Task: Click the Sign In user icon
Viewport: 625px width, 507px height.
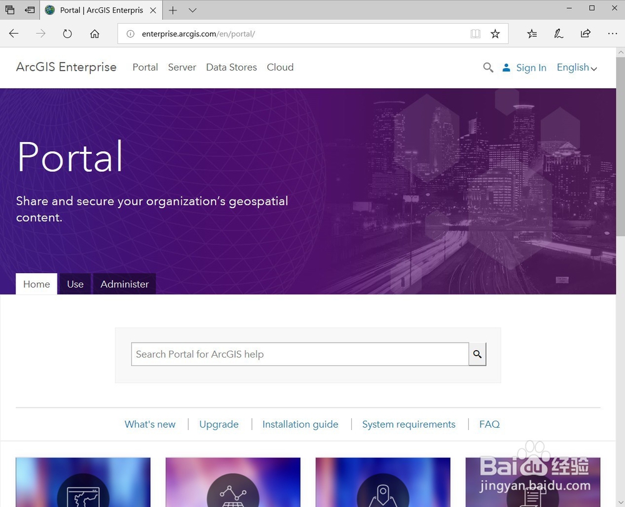Action: (x=506, y=68)
